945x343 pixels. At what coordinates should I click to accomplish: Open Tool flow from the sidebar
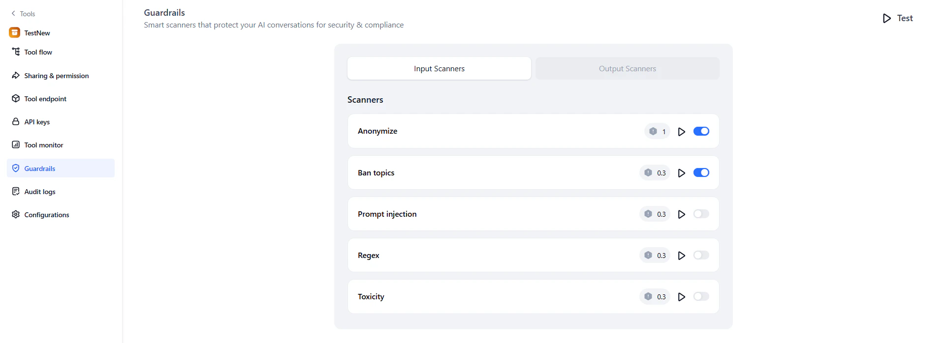[38, 52]
